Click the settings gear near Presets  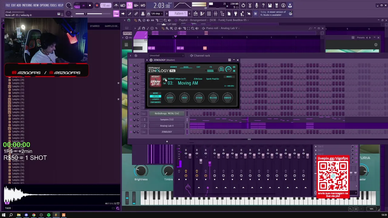pyautogui.click(x=376, y=45)
